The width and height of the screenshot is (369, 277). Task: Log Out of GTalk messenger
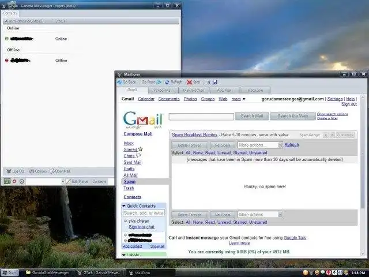(15, 171)
